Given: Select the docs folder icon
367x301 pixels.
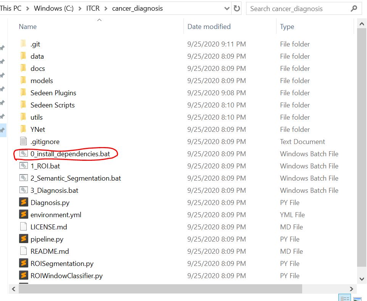Looking at the screenshot, I should click(x=23, y=68).
